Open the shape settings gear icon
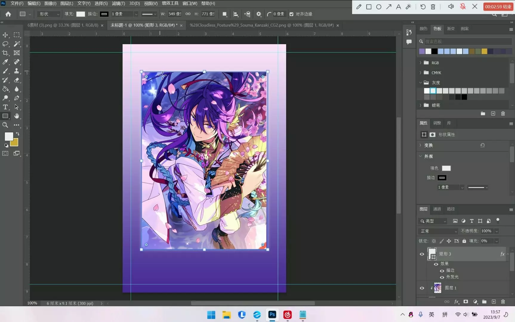Screen dimensions: 515x322 [259, 14]
